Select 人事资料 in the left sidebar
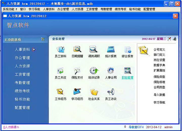Viewport: 182px width, 131px height. coord(22,49)
